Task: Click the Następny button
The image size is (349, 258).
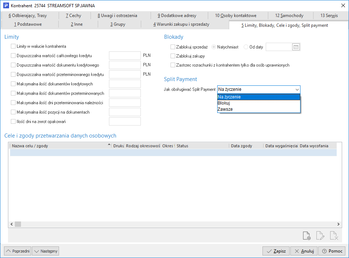Action: click(x=45, y=251)
